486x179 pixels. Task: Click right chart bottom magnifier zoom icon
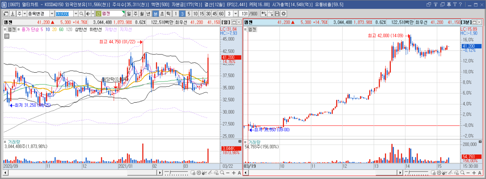pyautogui.click(x=462, y=173)
